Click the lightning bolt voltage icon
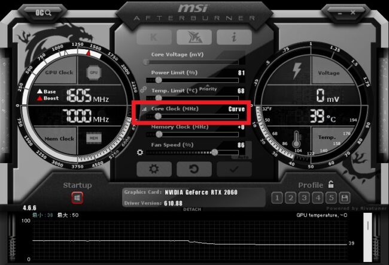Viewport: 389px width, 265px height. (x=297, y=71)
